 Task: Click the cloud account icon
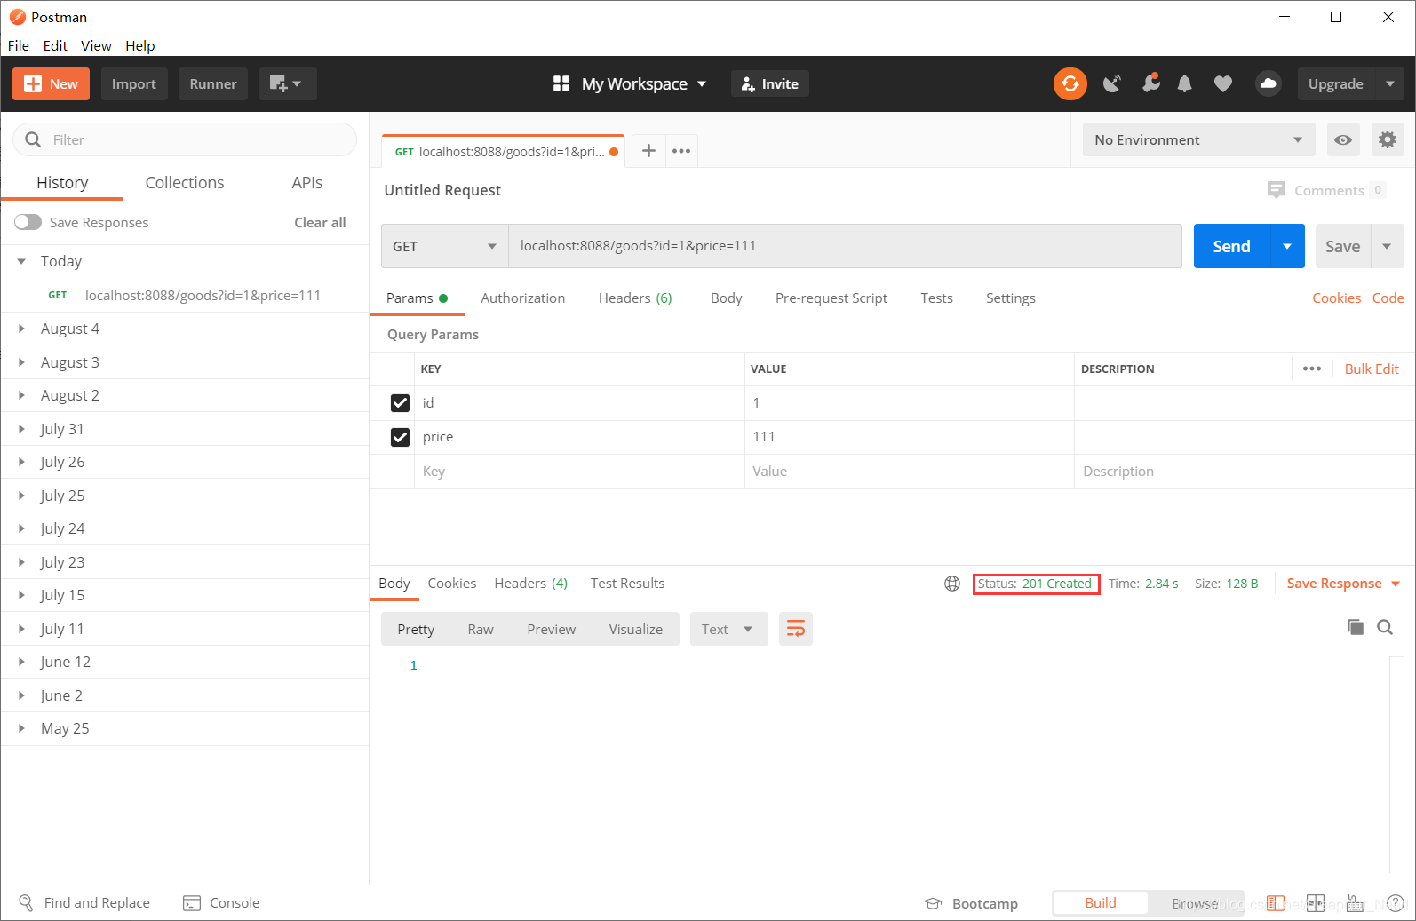coord(1268,83)
